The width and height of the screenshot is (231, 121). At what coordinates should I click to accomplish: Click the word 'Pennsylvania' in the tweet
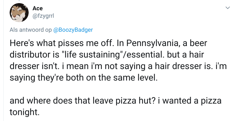click(x=153, y=43)
